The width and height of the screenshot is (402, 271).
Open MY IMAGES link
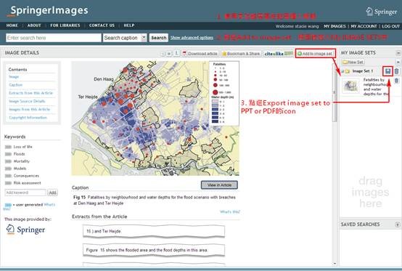pyautogui.click(x=335, y=26)
